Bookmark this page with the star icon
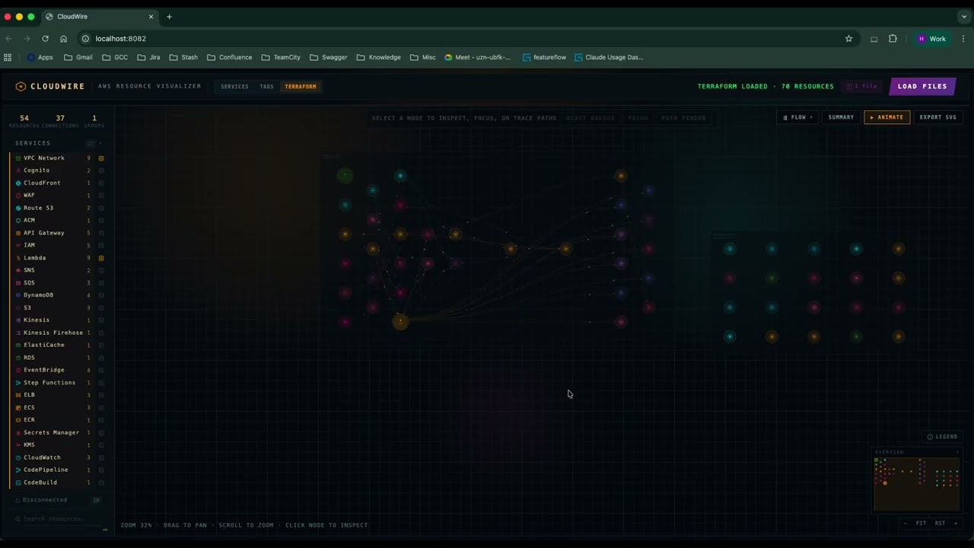The image size is (974, 548). click(x=848, y=39)
